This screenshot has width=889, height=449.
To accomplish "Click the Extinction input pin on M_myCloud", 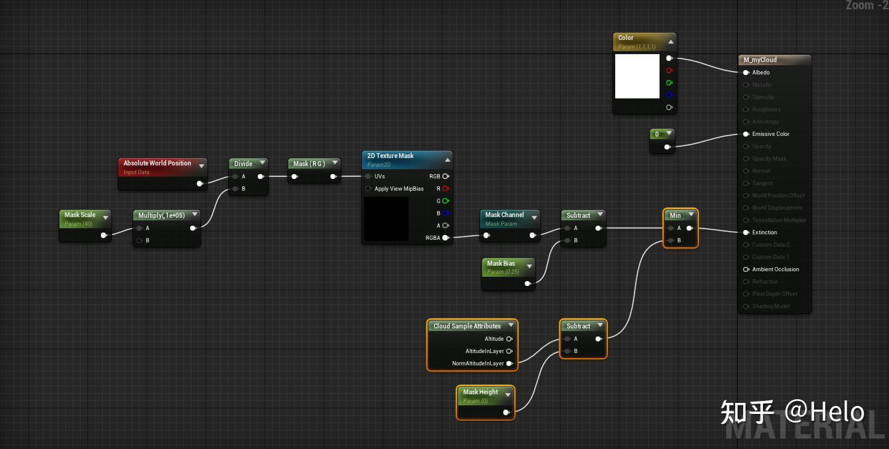I will (x=746, y=232).
